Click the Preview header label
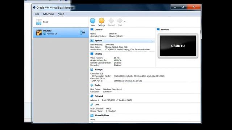The image size is (232, 130). (165, 30)
